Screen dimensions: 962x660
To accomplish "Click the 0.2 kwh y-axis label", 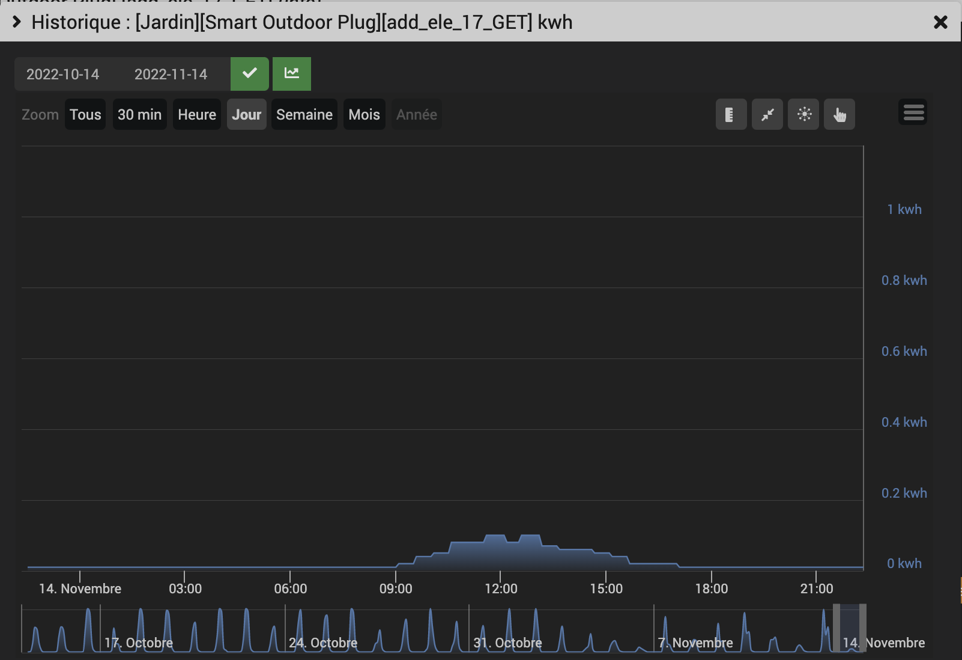I will pos(904,493).
